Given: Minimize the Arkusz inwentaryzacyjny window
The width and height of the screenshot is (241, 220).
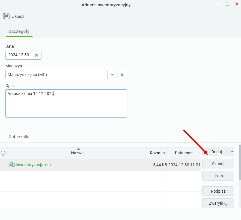Looking at the screenshot, I should tap(218, 4).
